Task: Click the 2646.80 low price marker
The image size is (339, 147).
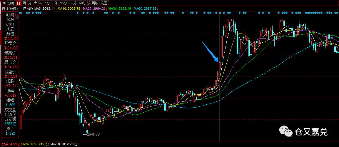Action: click(93, 134)
